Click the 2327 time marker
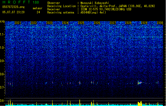Viewport: 166px width, 106px height. tap(113, 23)
